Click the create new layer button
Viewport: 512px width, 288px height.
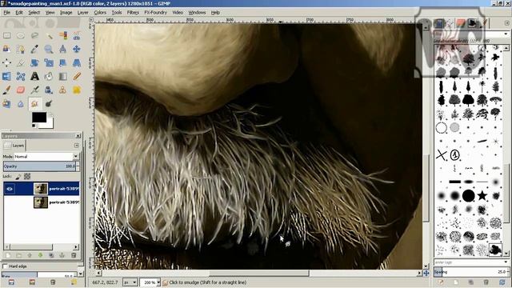[8, 255]
